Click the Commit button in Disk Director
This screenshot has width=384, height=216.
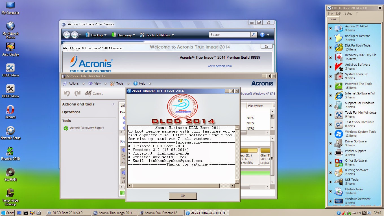tap(94, 94)
